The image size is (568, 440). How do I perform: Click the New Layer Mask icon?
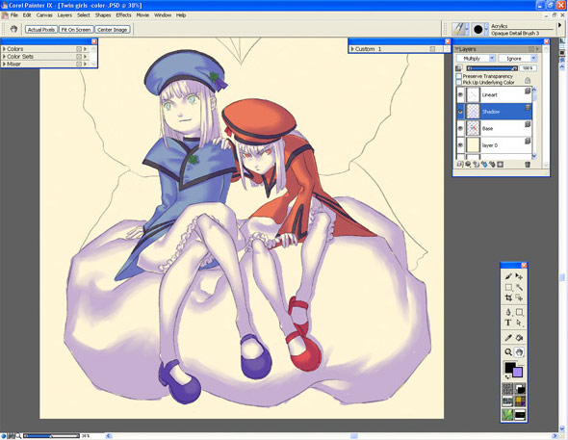point(501,165)
